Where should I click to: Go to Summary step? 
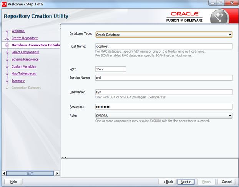pyautogui.click(x=18, y=81)
